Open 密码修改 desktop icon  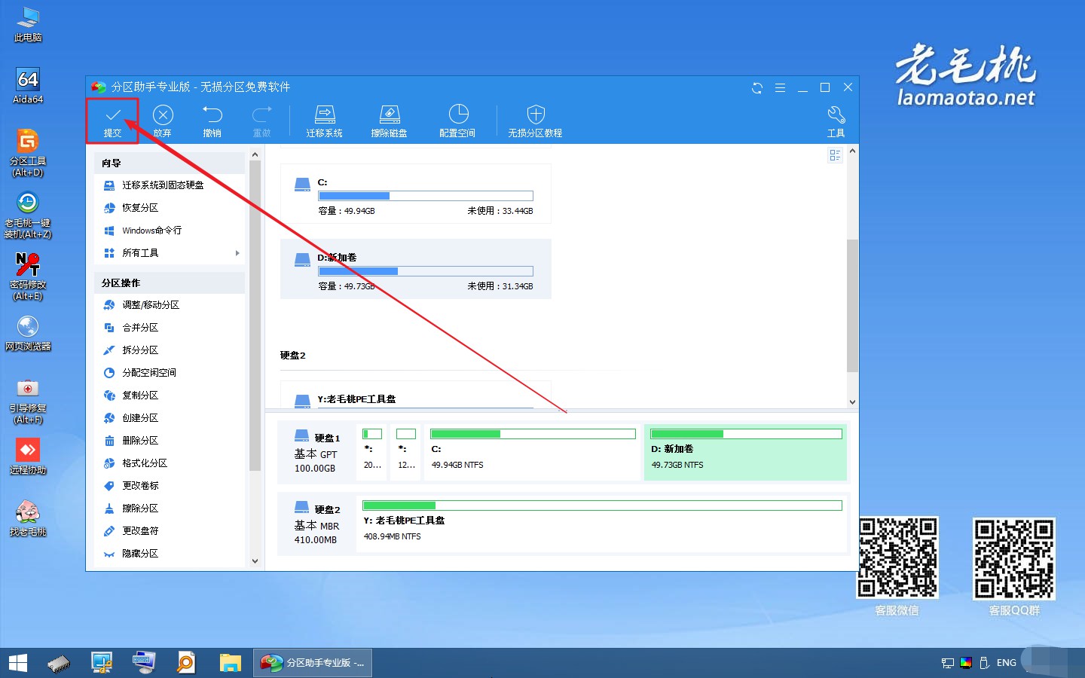point(28,276)
